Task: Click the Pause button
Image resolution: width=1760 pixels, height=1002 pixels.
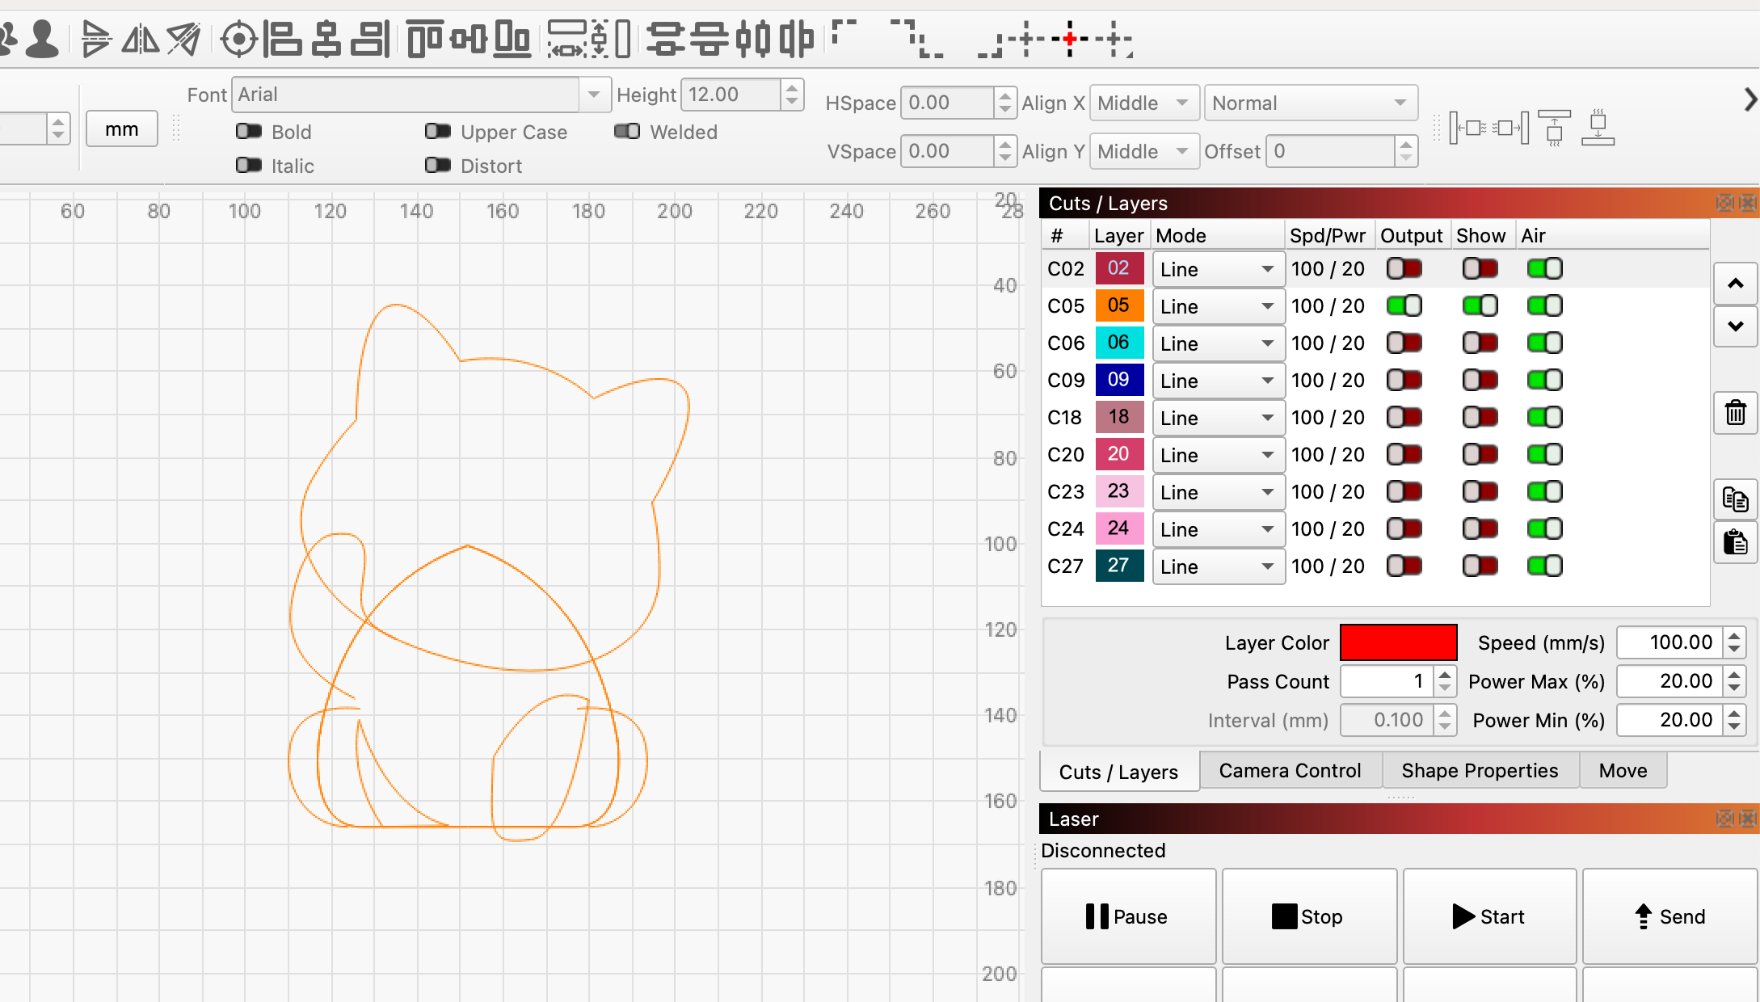Action: 1128,916
